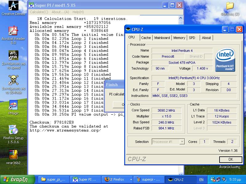Click the Package value Socket 478 mPGA
Image resolution: width=246 pixels, height=184 pixels.
pyautogui.click(x=182, y=63)
